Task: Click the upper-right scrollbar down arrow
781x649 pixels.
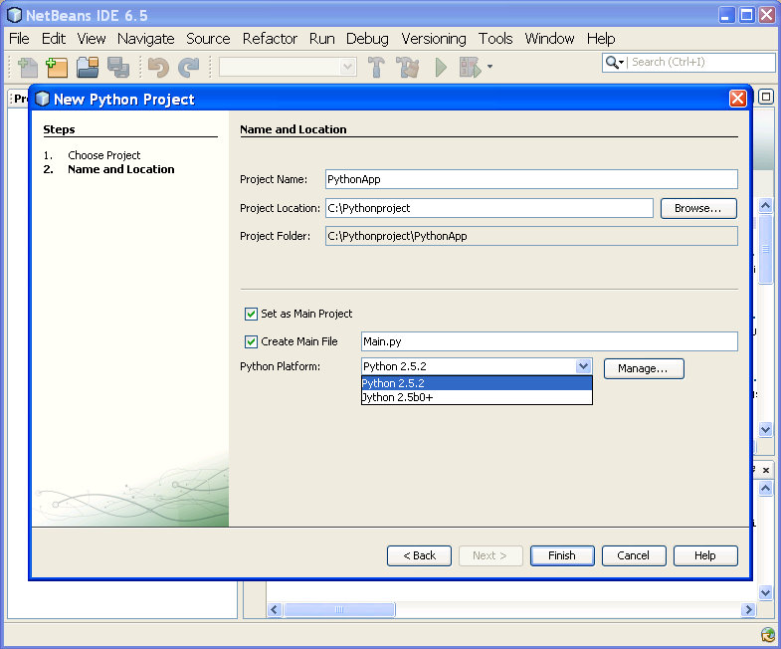Action: pos(765,429)
